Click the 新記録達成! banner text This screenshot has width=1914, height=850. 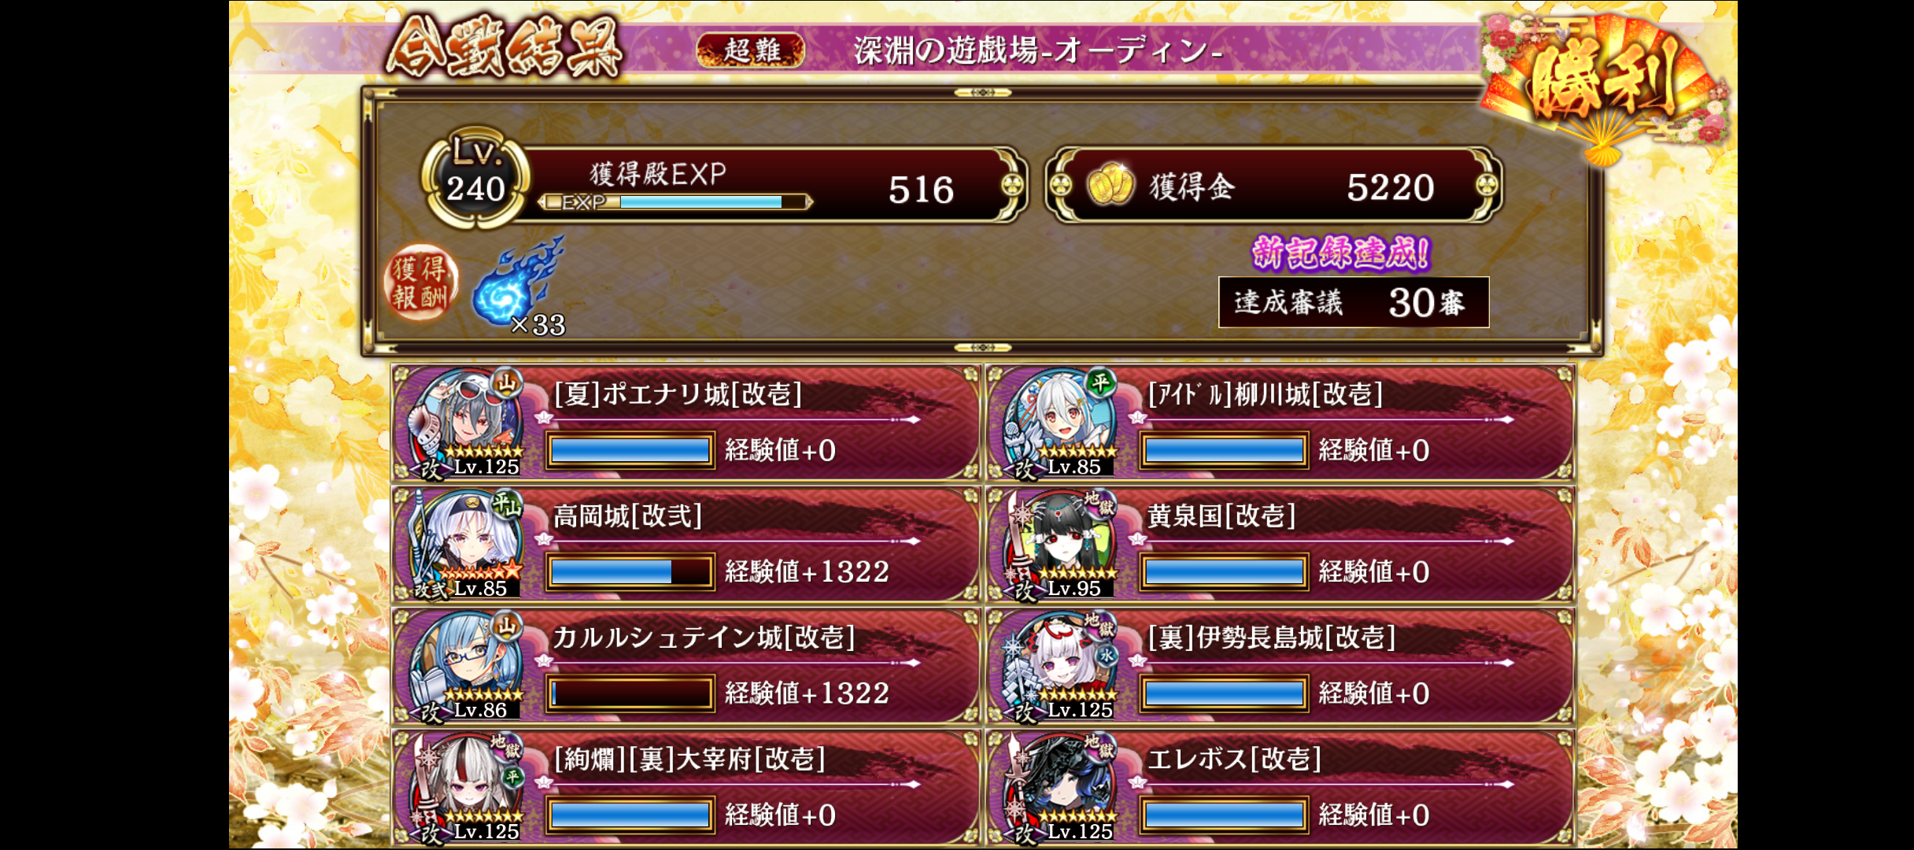[1341, 253]
